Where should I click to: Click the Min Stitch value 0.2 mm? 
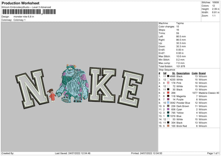(x=180, y=60)
